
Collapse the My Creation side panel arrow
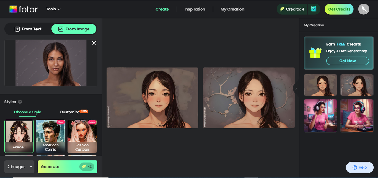point(296,88)
